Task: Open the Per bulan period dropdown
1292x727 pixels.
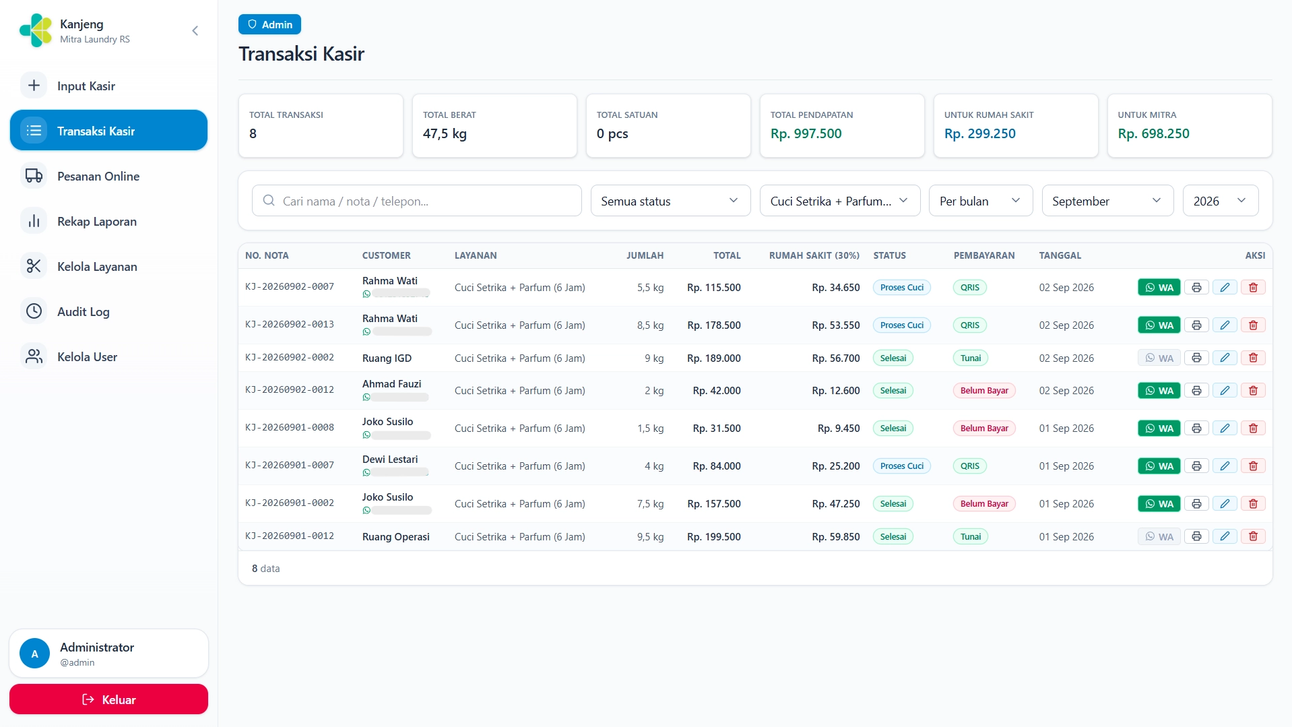Action: (980, 201)
